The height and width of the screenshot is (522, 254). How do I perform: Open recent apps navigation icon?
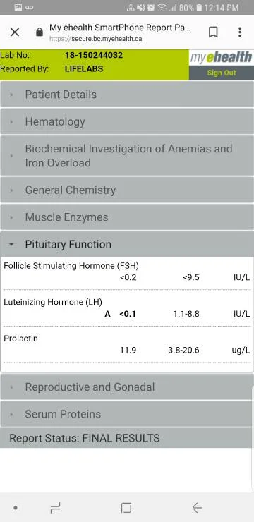(55, 508)
